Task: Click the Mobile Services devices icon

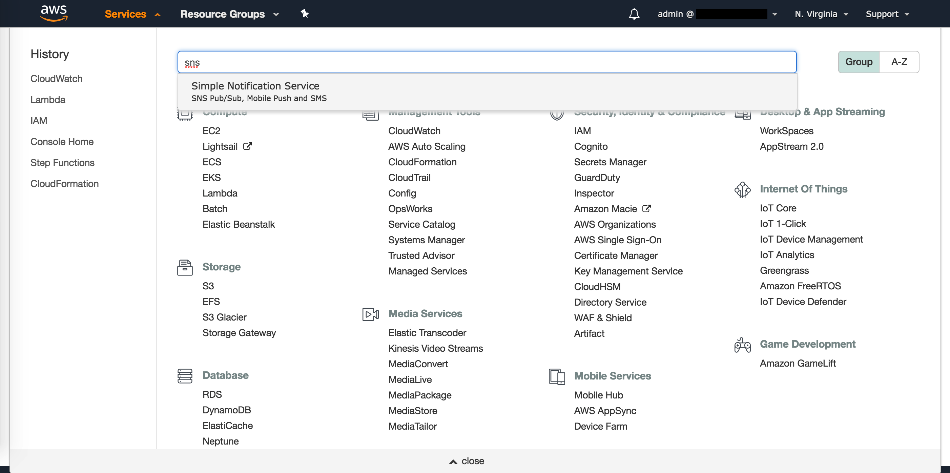Action: click(557, 376)
